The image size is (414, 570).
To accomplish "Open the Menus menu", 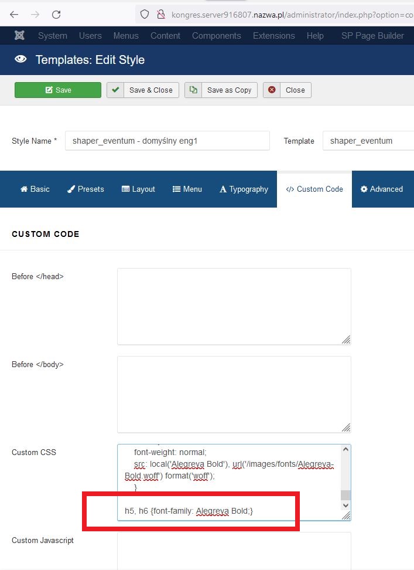I will (x=126, y=36).
